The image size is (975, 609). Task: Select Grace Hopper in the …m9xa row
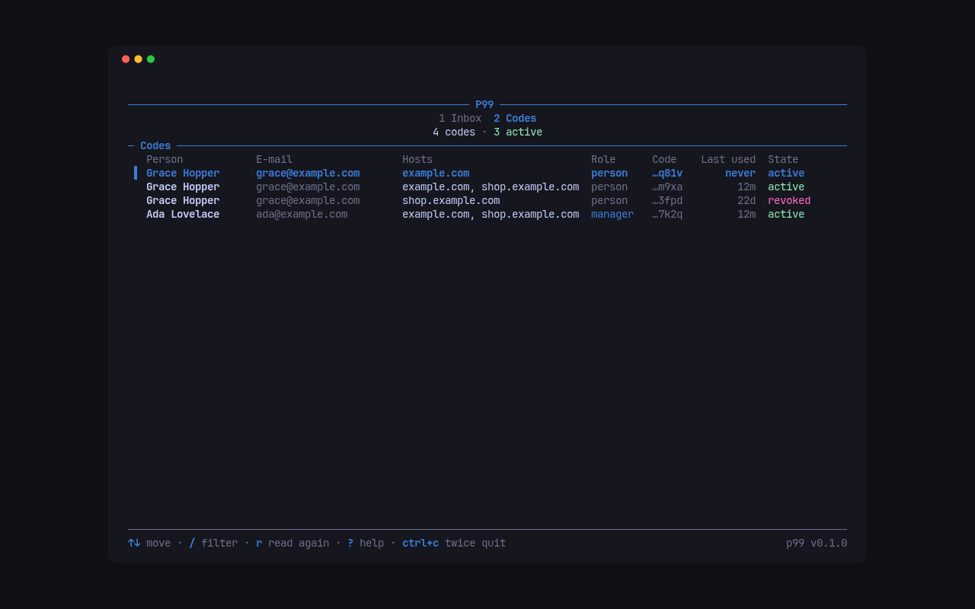[x=183, y=187]
